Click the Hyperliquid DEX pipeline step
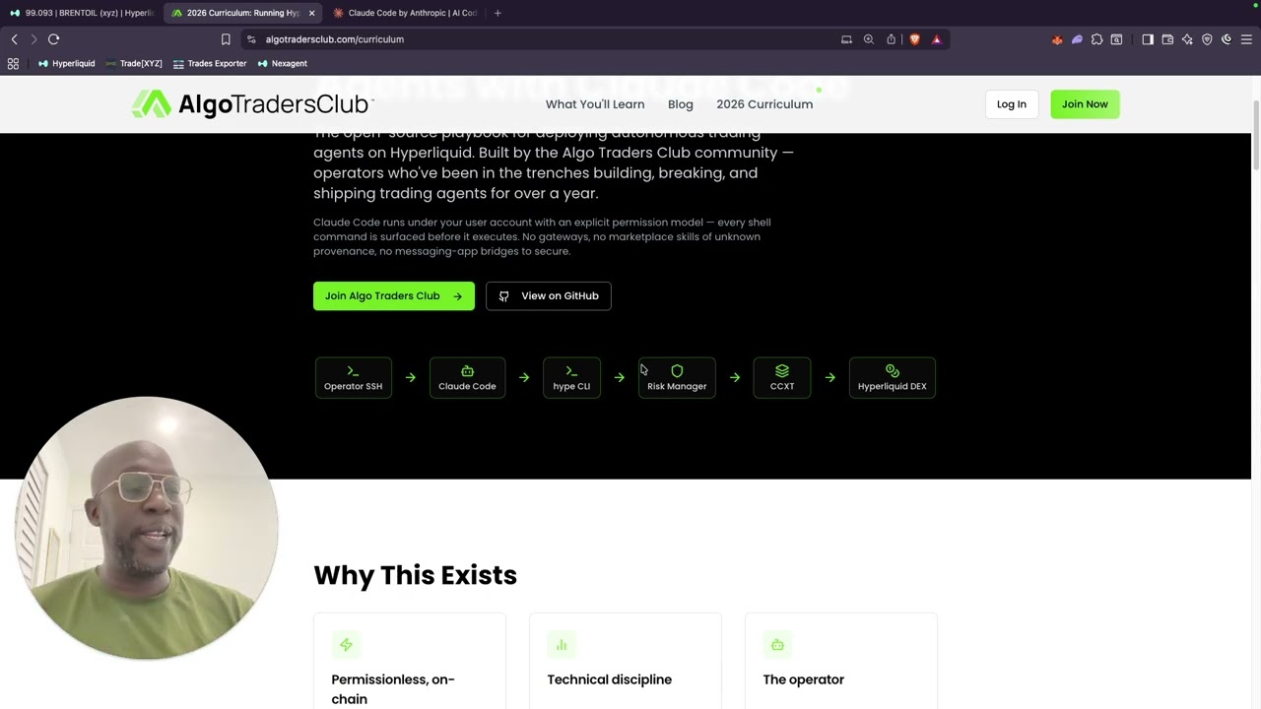This screenshot has width=1261, height=709. click(893, 377)
